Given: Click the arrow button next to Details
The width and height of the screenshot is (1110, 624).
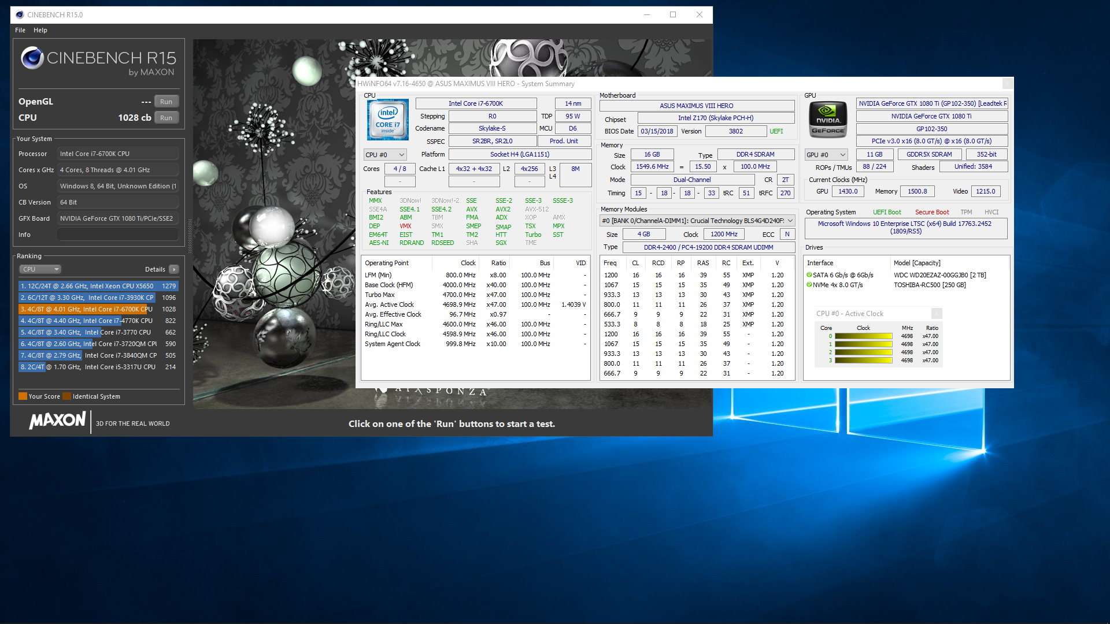Looking at the screenshot, I should coord(174,269).
